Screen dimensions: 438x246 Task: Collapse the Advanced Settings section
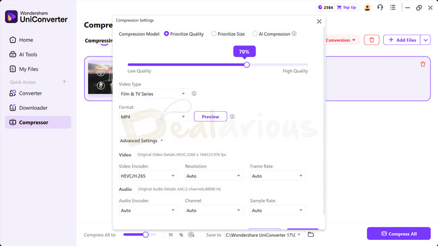click(141, 140)
